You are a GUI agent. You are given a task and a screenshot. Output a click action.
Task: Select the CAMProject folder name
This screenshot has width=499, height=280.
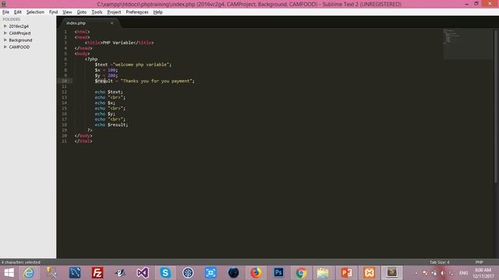(x=19, y=33)
